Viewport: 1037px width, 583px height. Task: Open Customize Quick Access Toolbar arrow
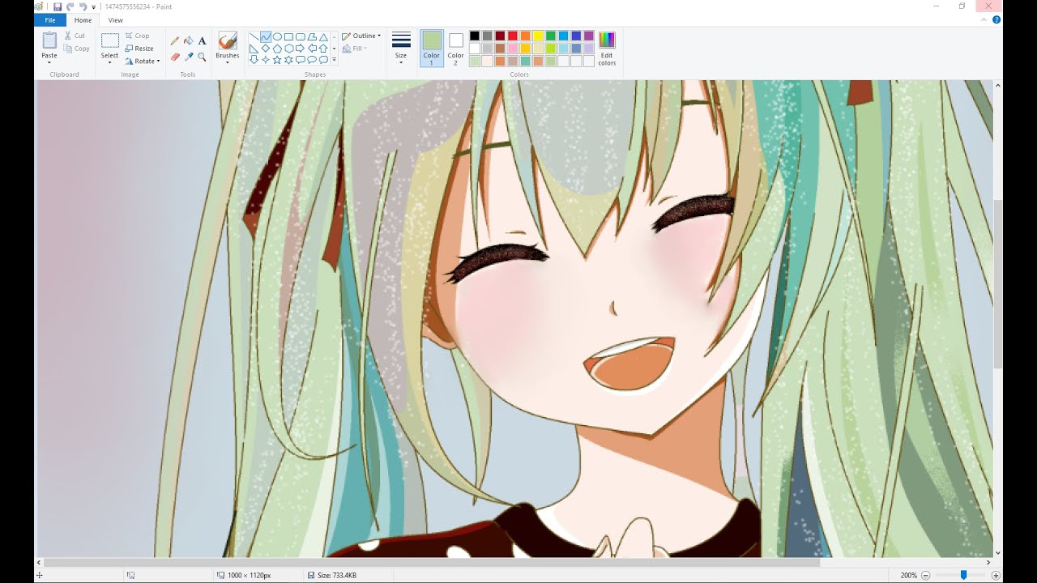[94, 7]
